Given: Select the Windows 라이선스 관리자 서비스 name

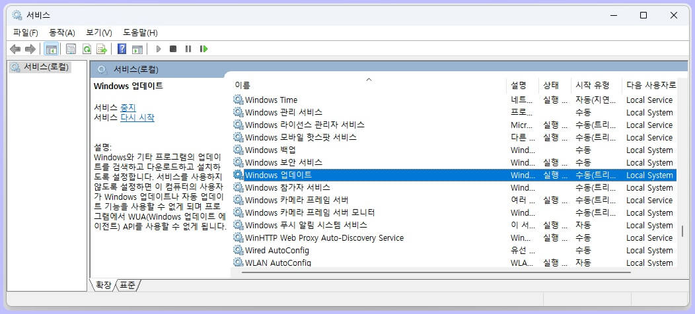Looking at the screenshot, I should click(x=305, y=125).
